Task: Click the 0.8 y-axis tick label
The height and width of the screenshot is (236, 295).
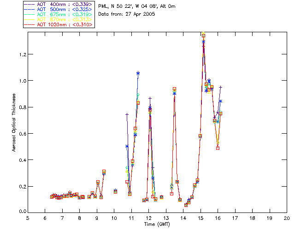Action: (23, 107)
